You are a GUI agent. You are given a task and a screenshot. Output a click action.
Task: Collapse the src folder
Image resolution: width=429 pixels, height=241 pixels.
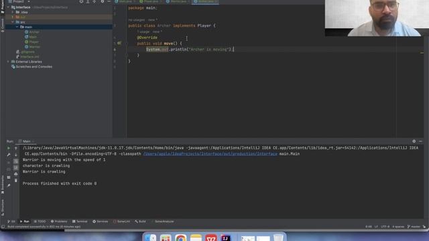[x=13, y=22]
